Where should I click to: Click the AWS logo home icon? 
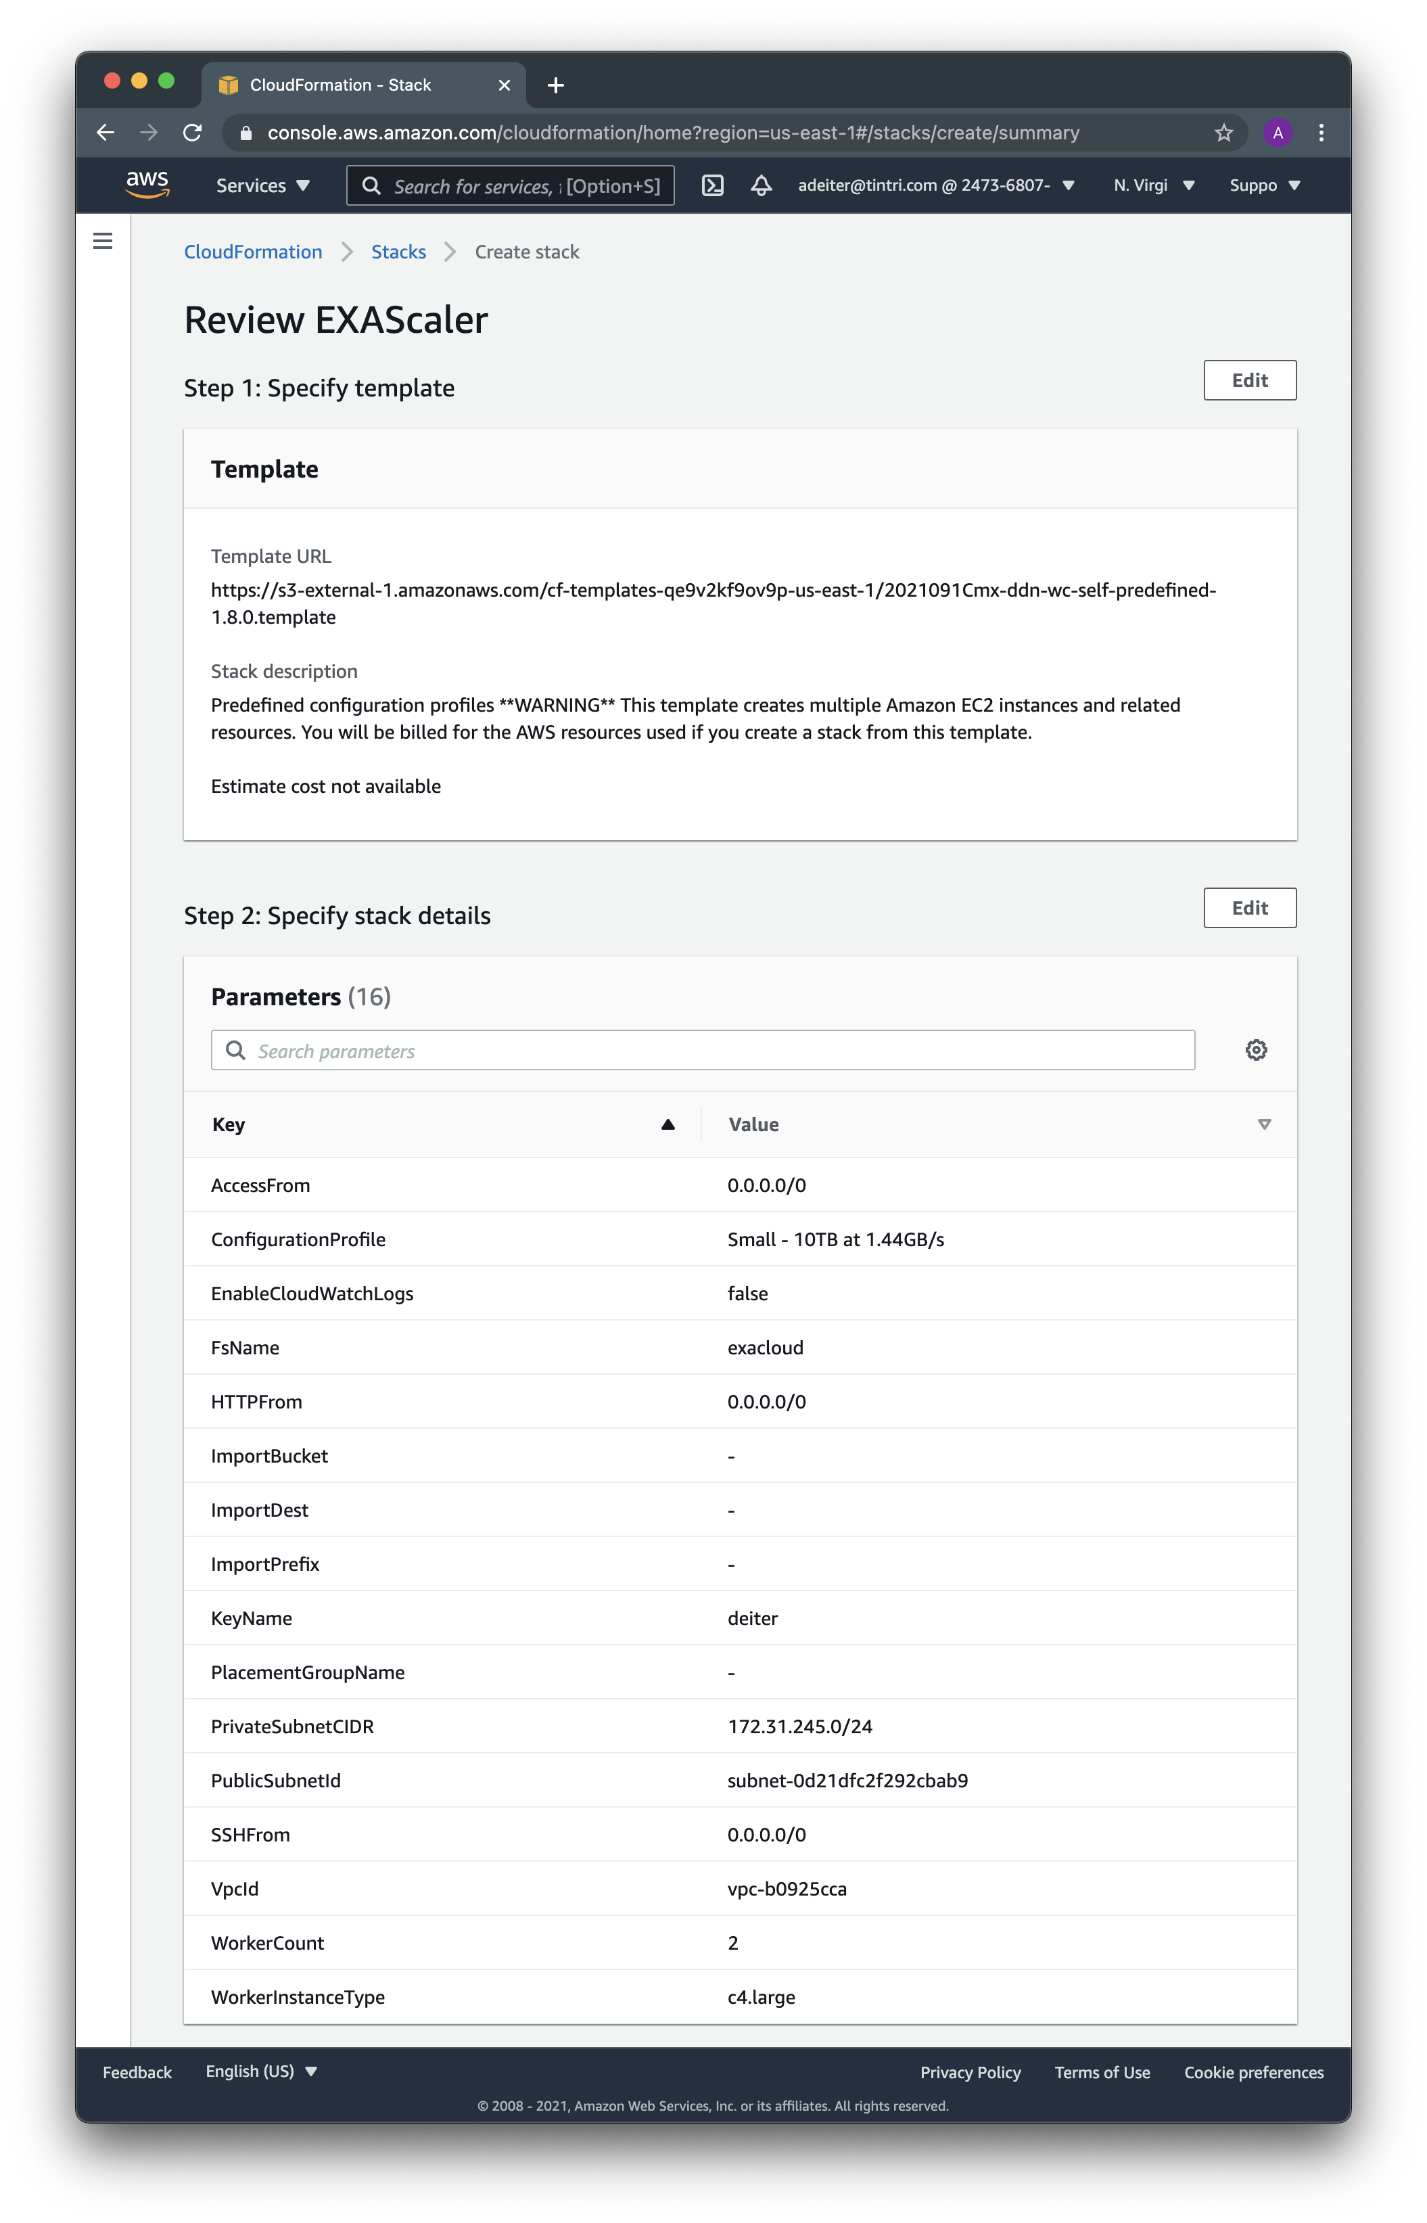tap(147, 185)
